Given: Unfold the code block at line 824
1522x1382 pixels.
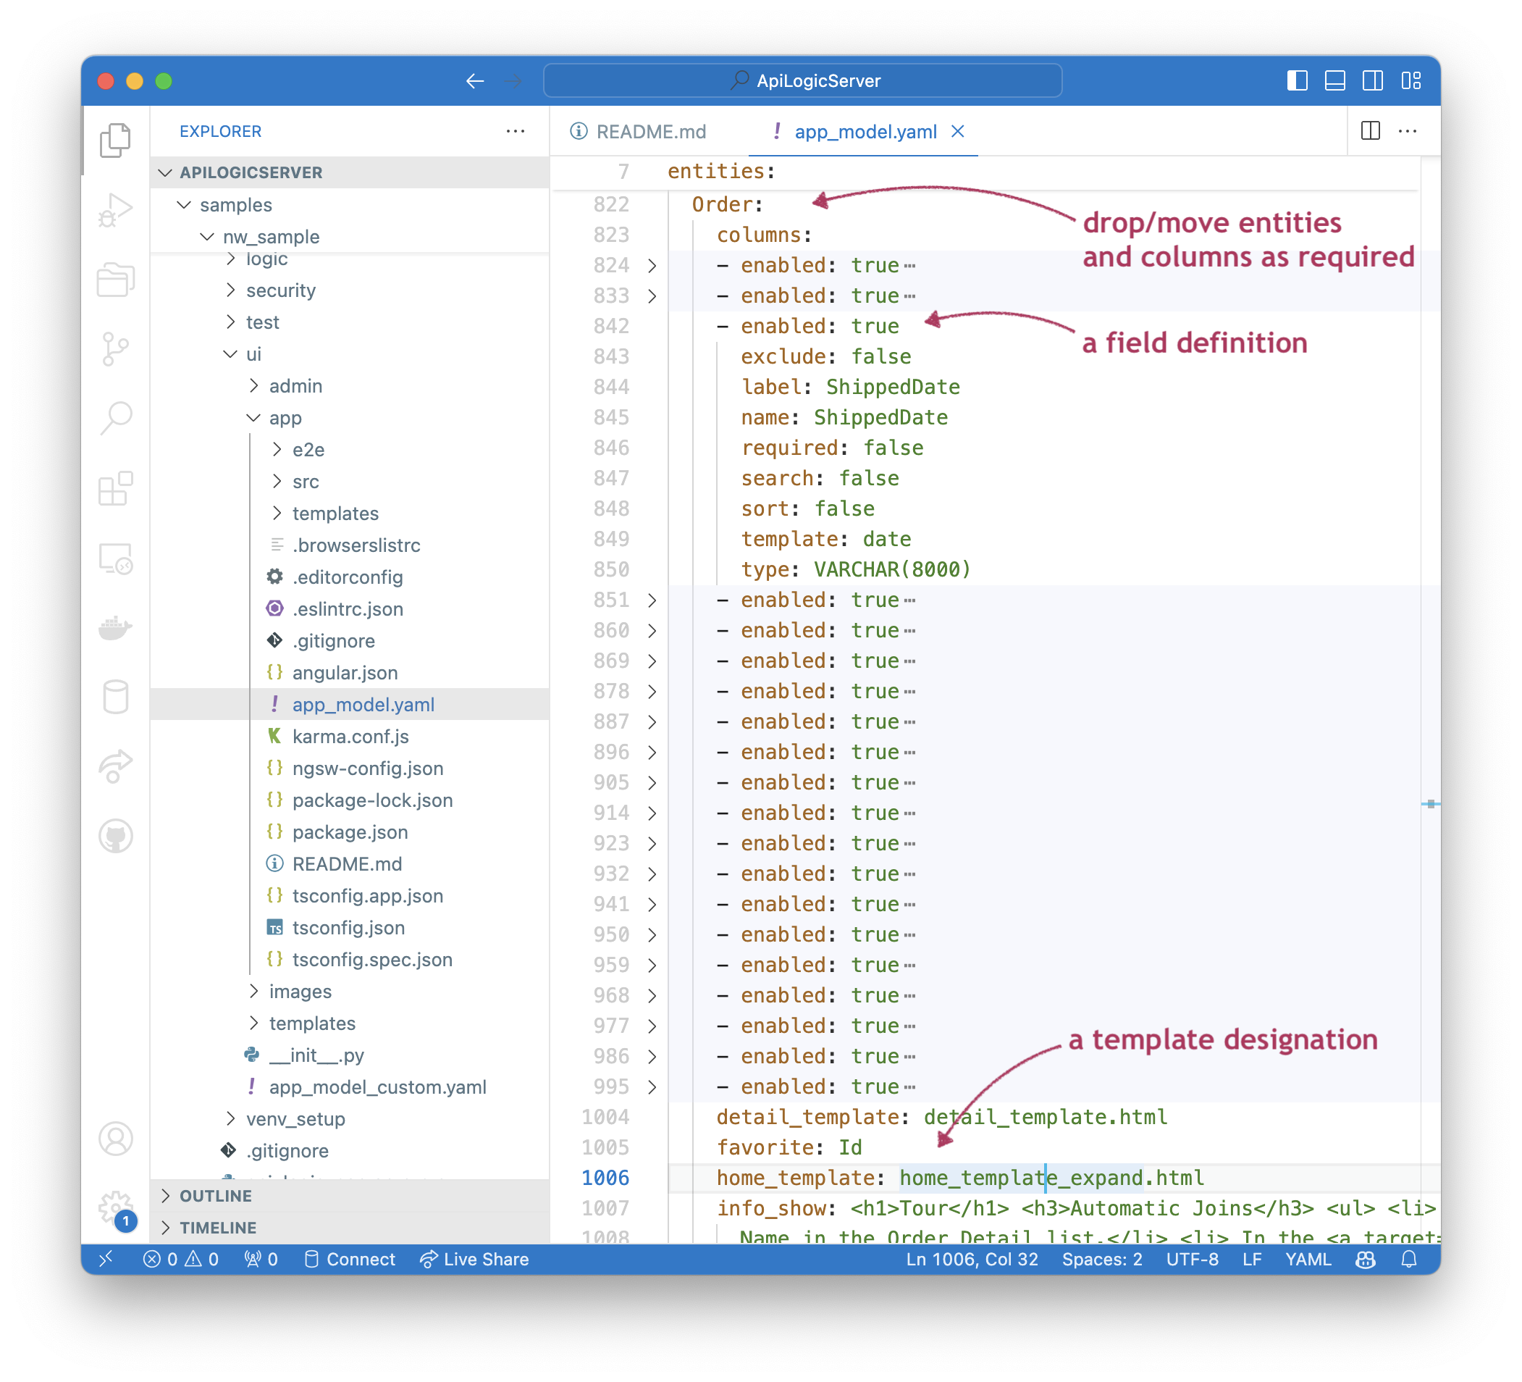Looking at the screenshot, I should (652, 266).
